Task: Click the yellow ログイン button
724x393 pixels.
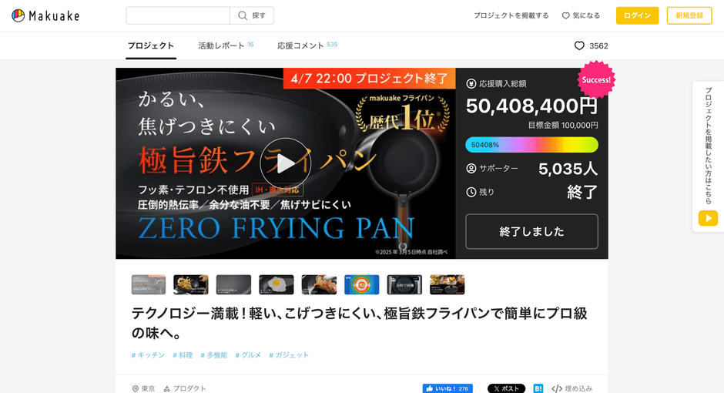Action: tap(637, 15)
